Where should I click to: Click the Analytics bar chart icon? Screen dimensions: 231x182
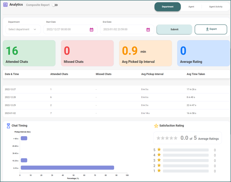(x=5, y=5)
